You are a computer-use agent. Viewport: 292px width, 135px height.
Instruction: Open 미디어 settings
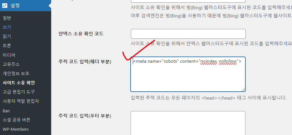tap(9, 55)
